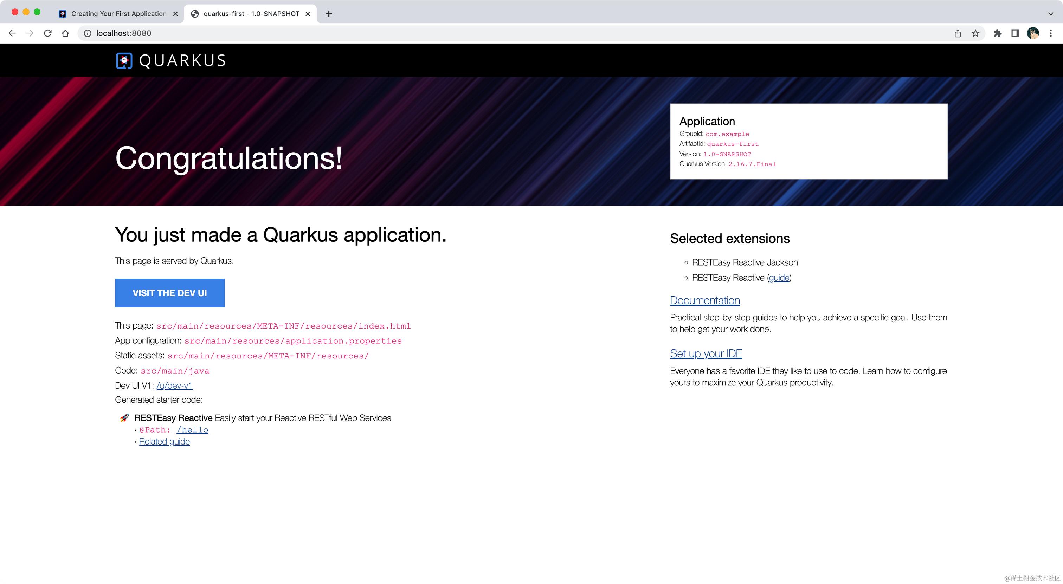The height and width of the screenshot is (584, 1063).
Task: Click the Quarkus logo icon in header
Action: pyautogui.click(x=124, y=61)
